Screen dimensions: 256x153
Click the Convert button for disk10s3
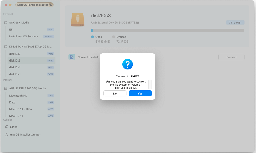click(231, 57)
